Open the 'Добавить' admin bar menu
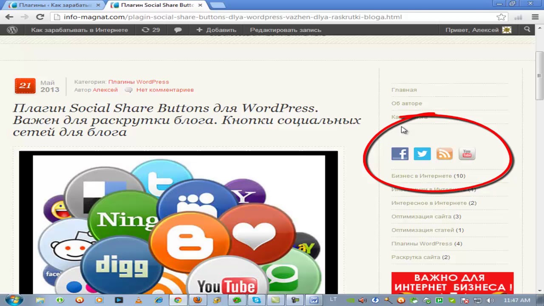Image resolution: width=544 pixels, height=306 pixels. coord(216,30)
